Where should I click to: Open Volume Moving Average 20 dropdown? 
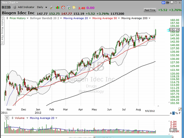coord(56,118)
